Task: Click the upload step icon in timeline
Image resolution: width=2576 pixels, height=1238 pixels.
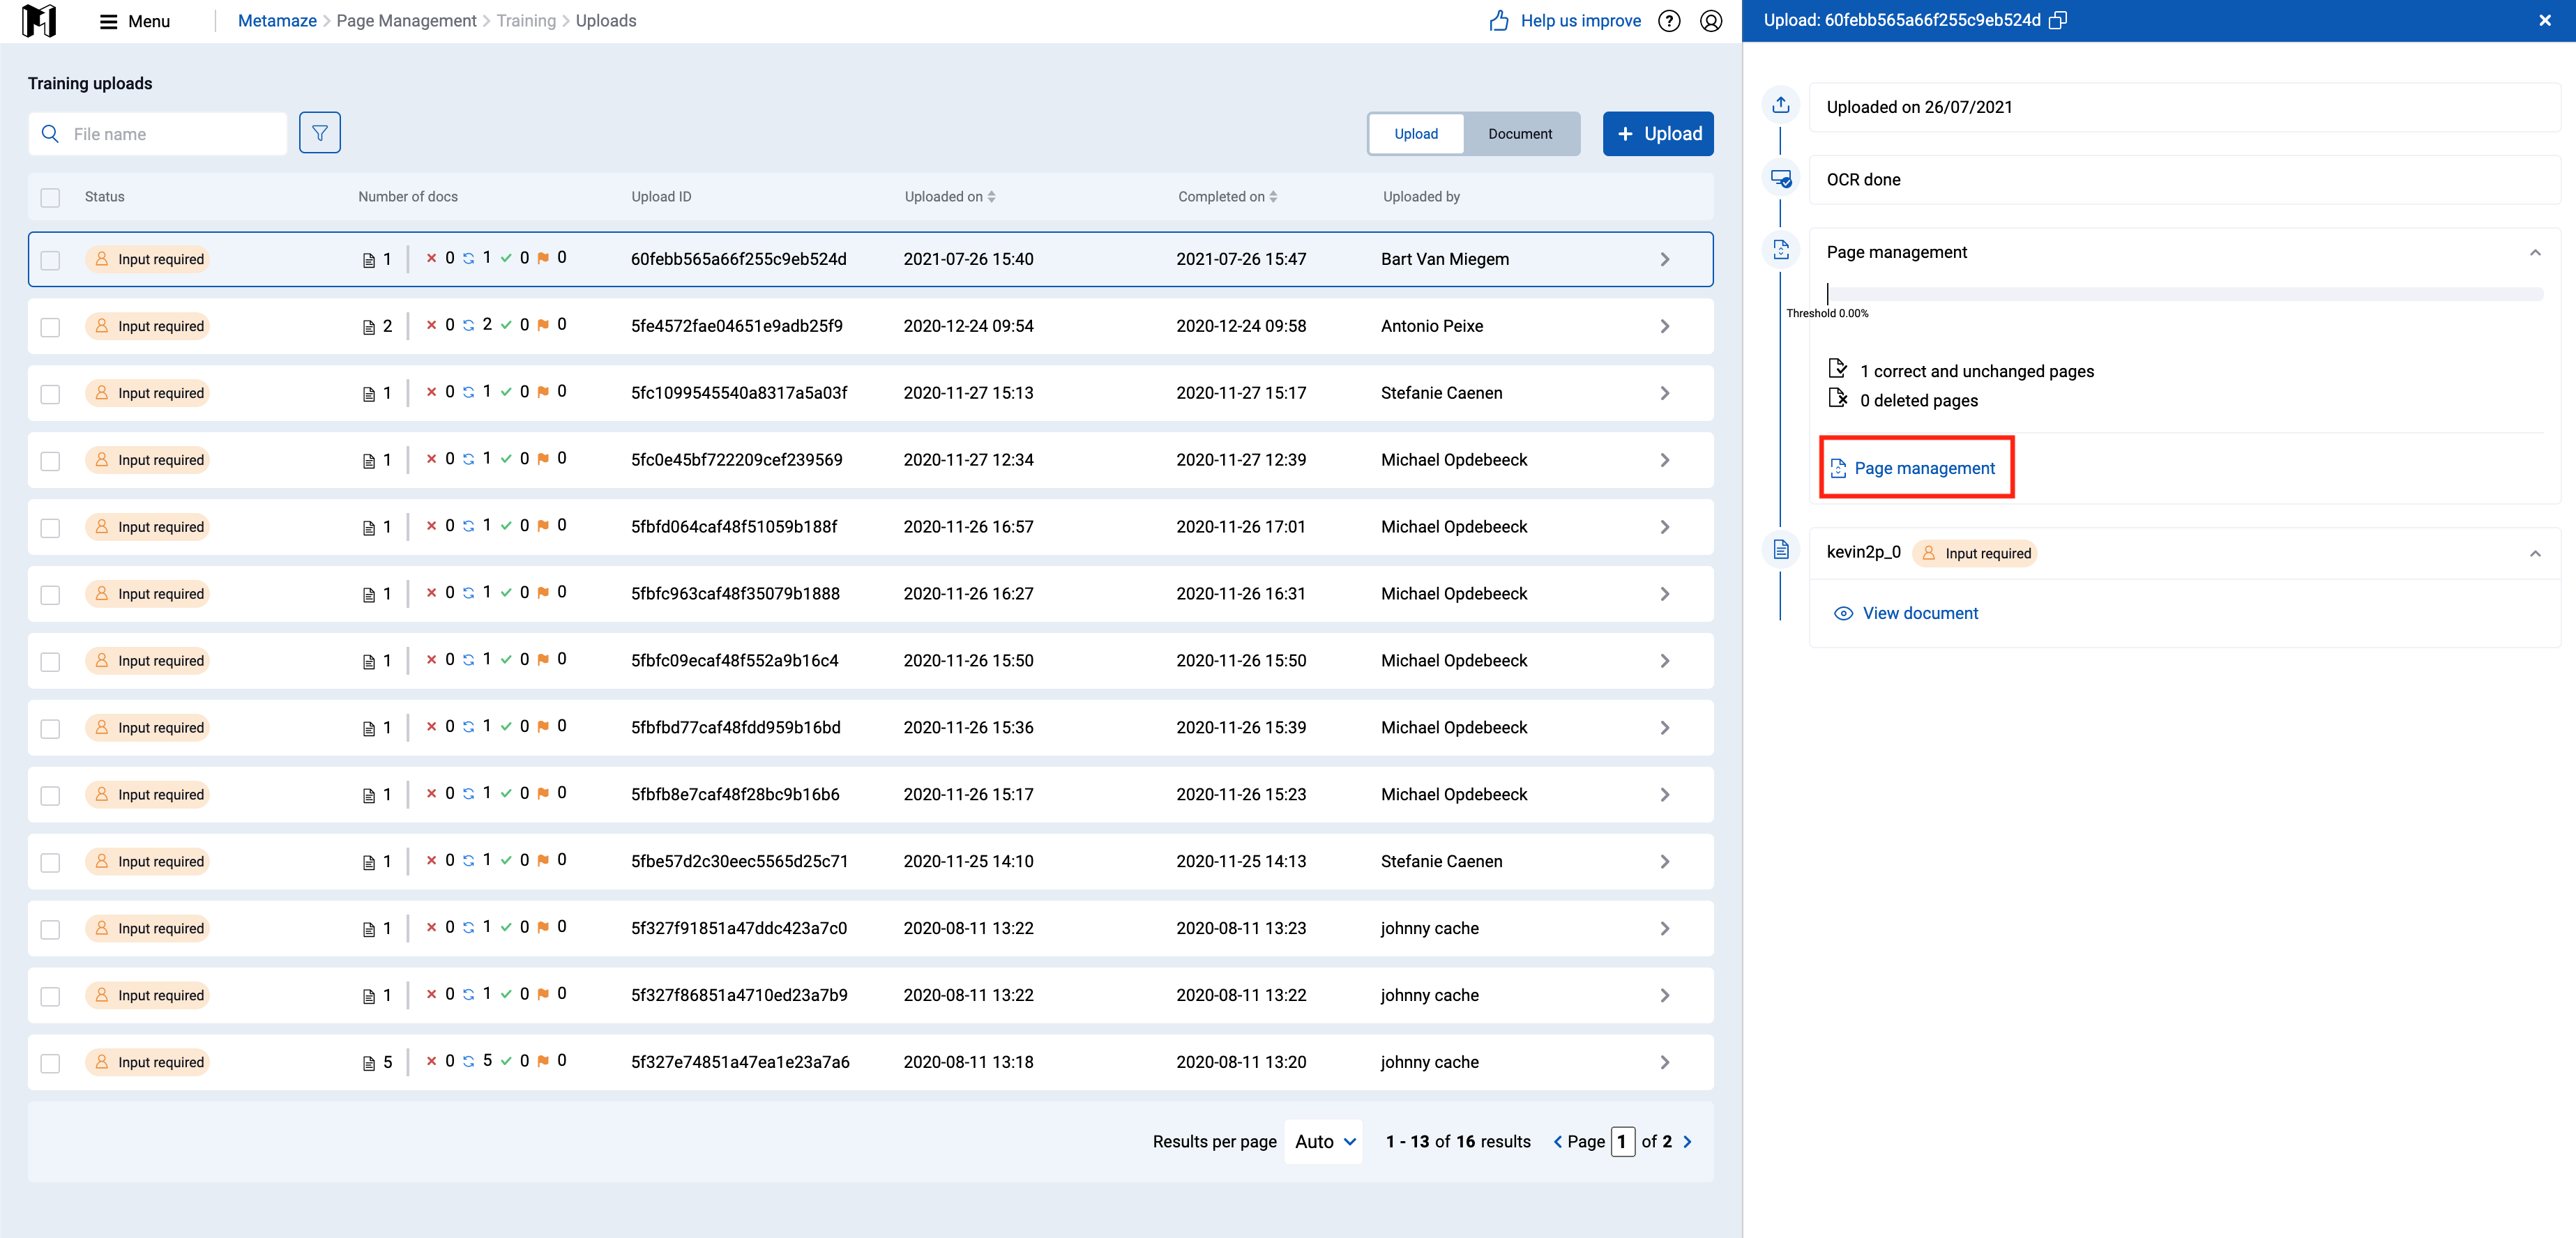Action: pyautogui.click(x=1781, y=105)
